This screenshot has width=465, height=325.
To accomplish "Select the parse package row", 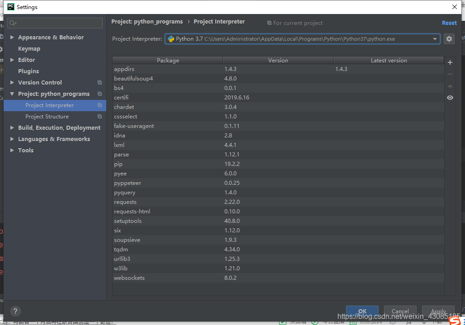I will pos(278,154).
